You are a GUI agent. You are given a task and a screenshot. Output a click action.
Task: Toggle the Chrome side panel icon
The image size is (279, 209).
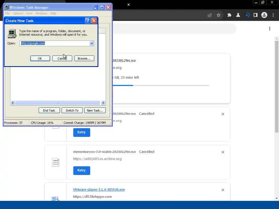[x=256, y=15]
